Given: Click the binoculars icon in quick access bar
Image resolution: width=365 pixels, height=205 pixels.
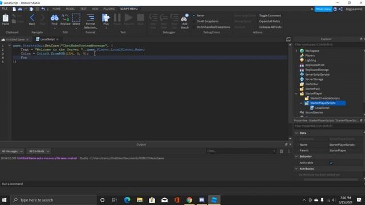Looking at the screenshot, I should (x=20, y=9).
